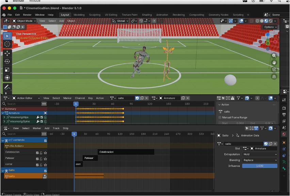This screenshot has width=290, height=196.
Task: Open the Object Mode dropdown
Action: click(x=24, y=21)
